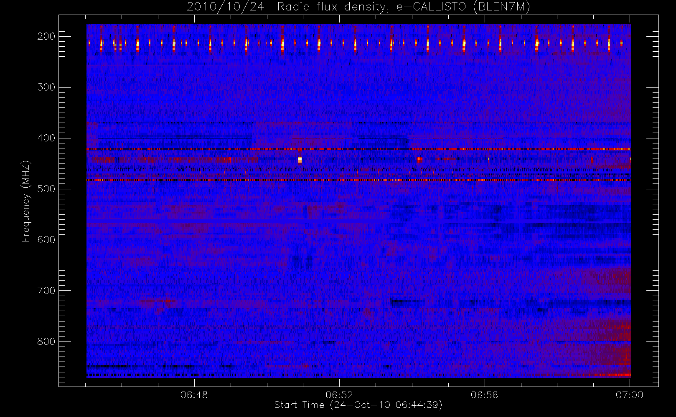
Task: Click the plot title "Radio flux density, e-CALLISTO (BLEN7M)"
Action: [404, 7]
